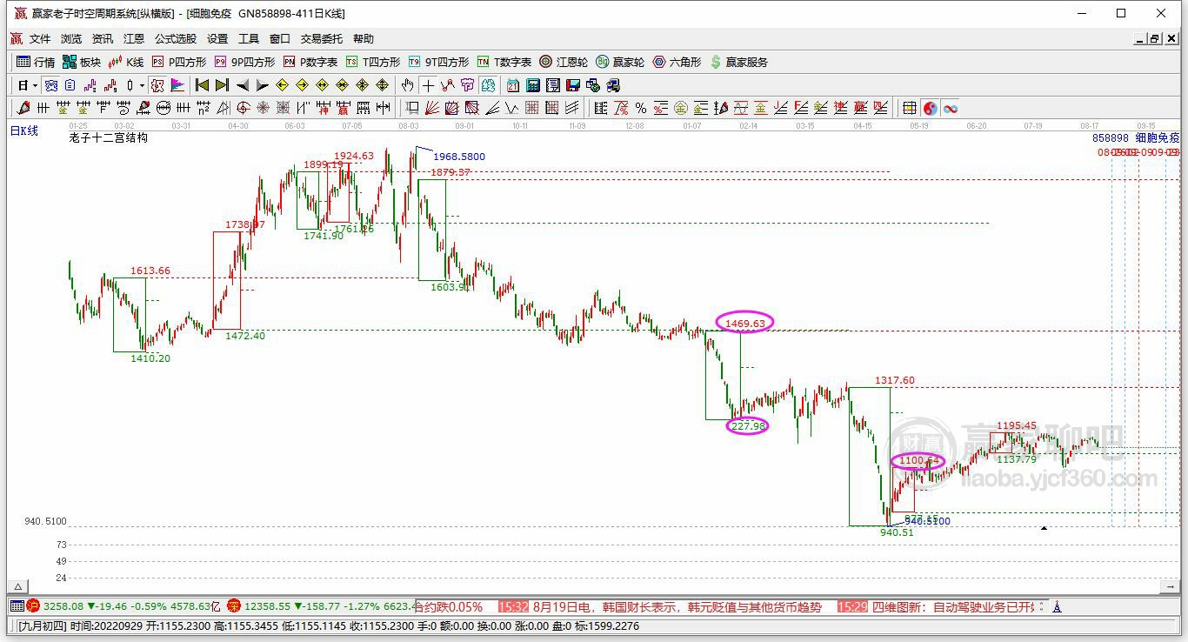Open the news ticker about 韩国财长
Viewport: 1188px width, 642px height.
pyautogui.click(x=662, y=606)
